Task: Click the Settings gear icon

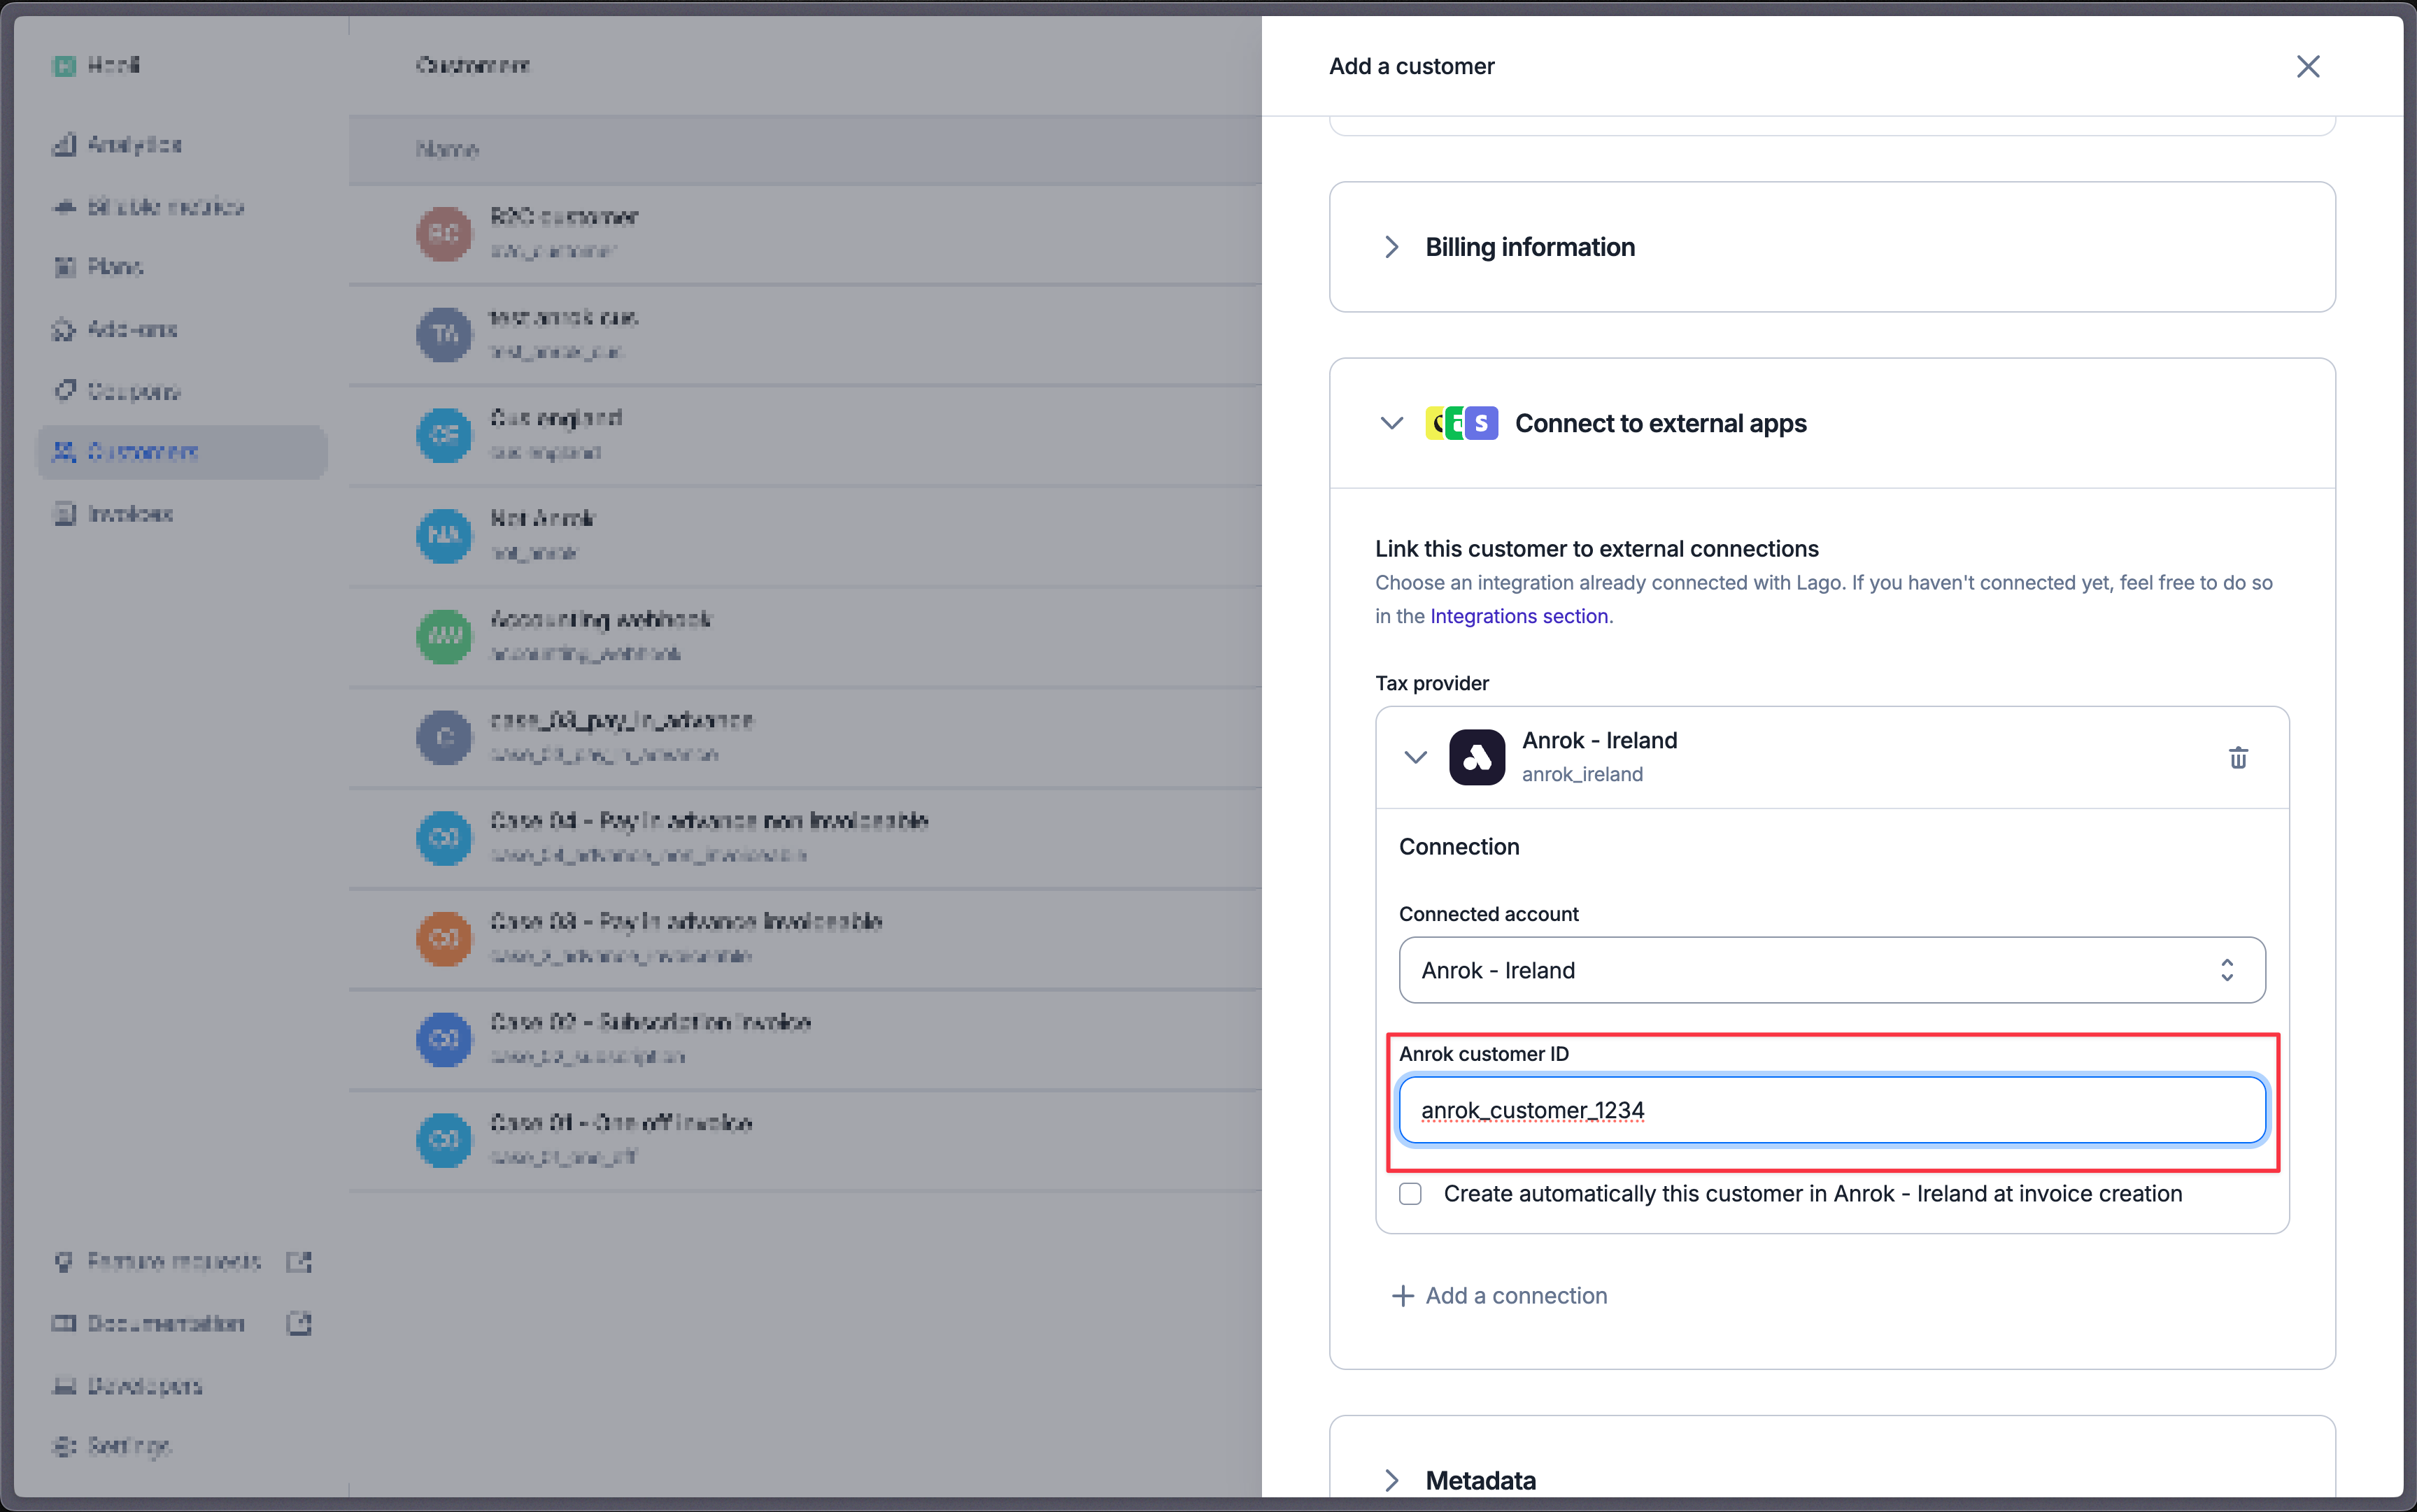Action: click(64, 1446)
